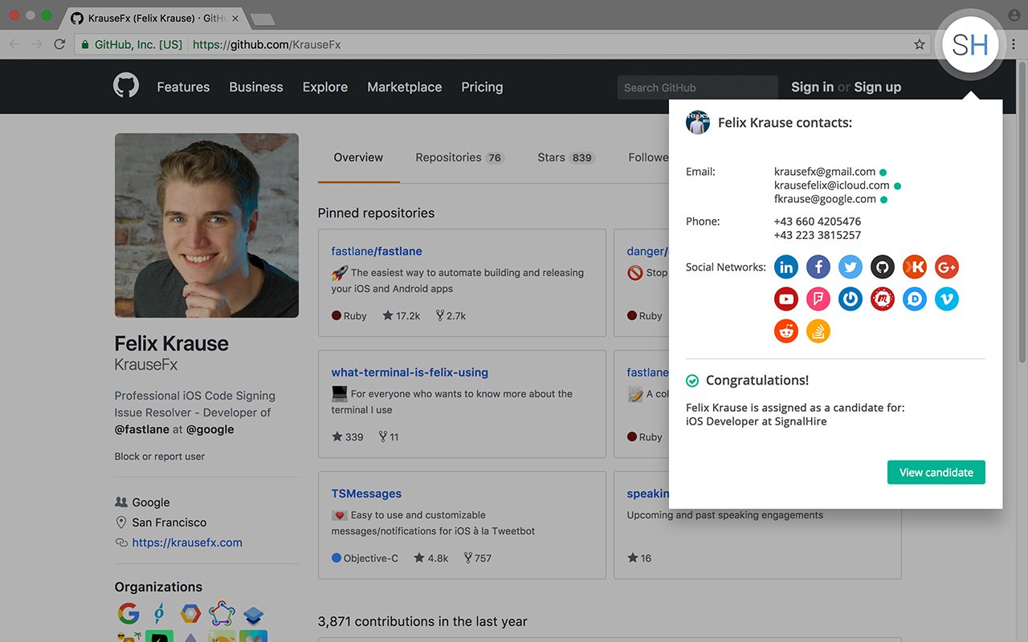Focus the Search GitHub field
The image size is (1028, 642).
(x=698, y=87)
